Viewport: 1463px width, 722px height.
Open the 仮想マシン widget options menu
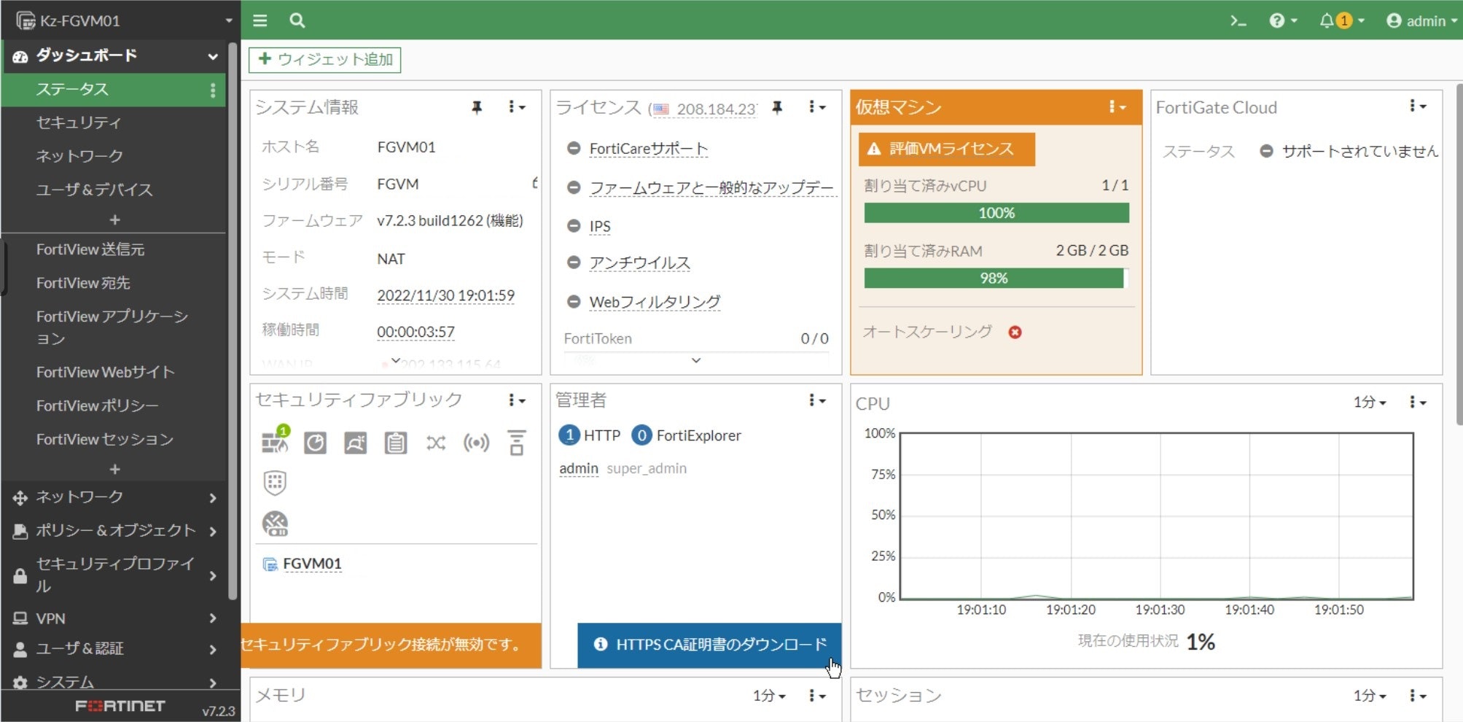click(1117, 107)
